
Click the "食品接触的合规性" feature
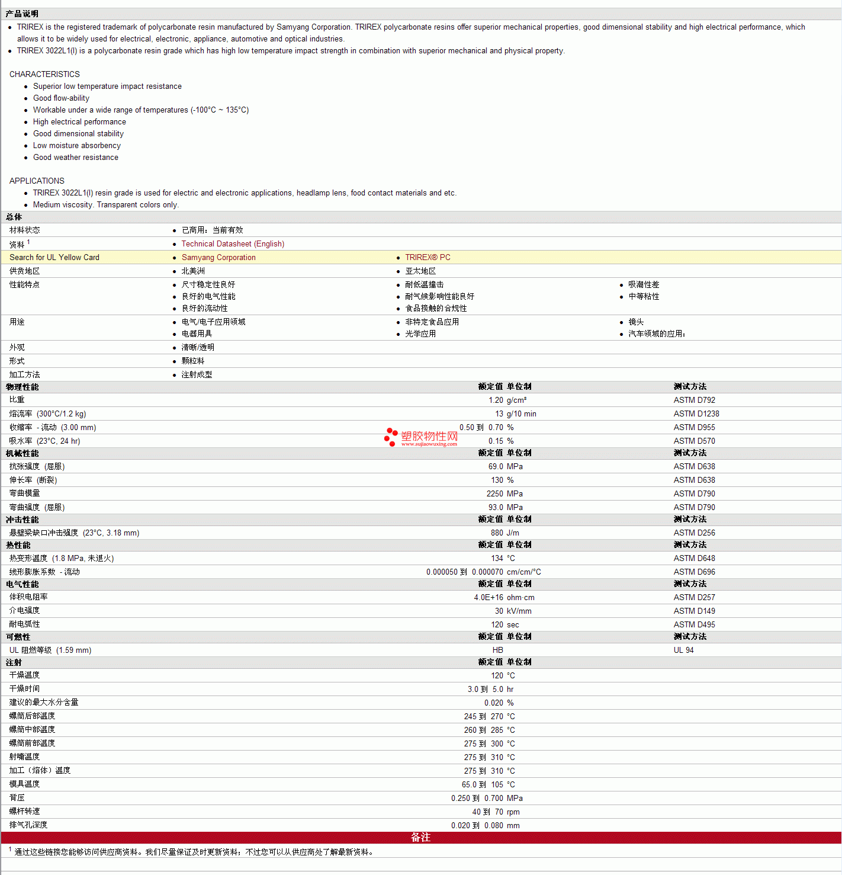point(436,309)
